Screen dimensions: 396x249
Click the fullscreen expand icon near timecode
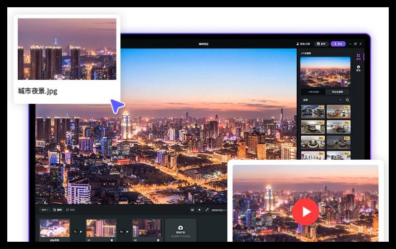pos(207,210)
